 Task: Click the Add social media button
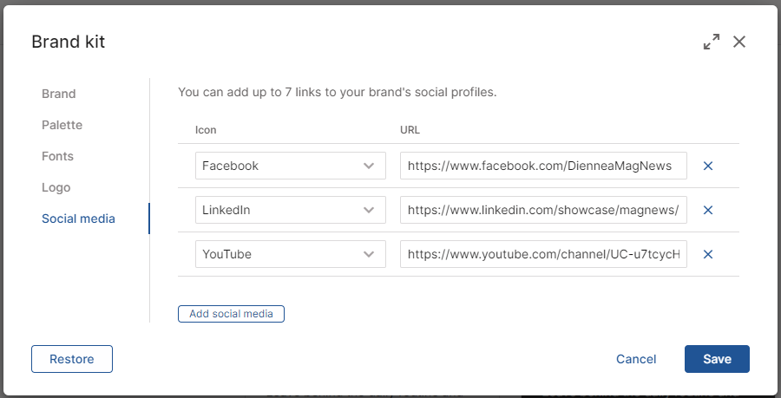point(231,314)
